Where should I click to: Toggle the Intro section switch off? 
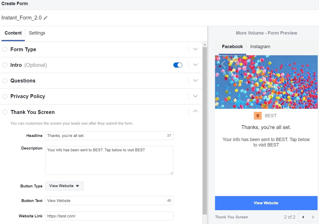[178, 65]
